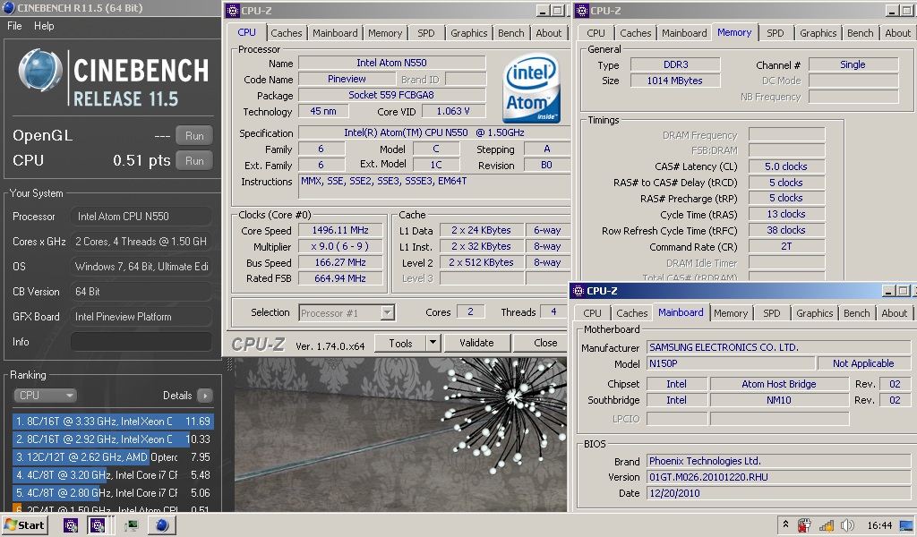Open the monitor icon in the taskbar

131,525
